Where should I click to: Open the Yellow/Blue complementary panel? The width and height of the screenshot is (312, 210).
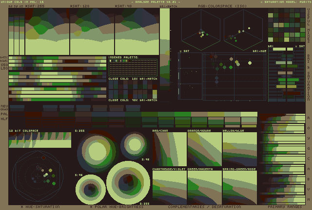click(239, 150)
